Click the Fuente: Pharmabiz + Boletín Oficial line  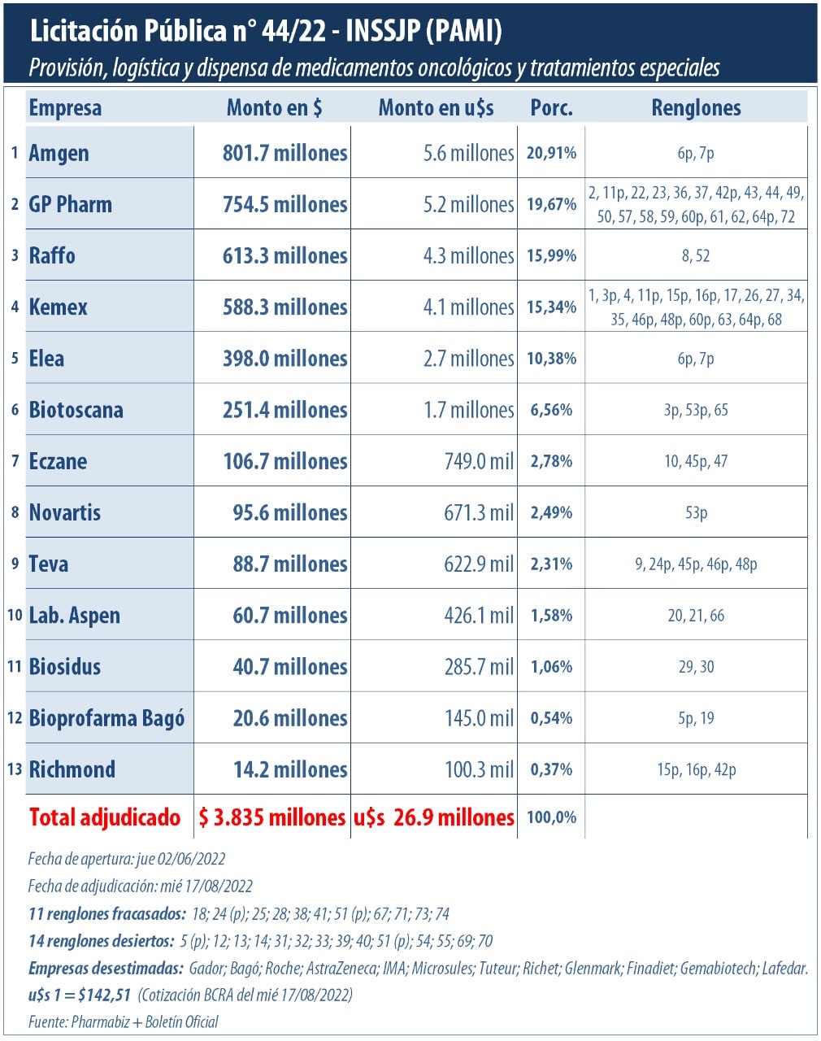[x=123, y=1022]
